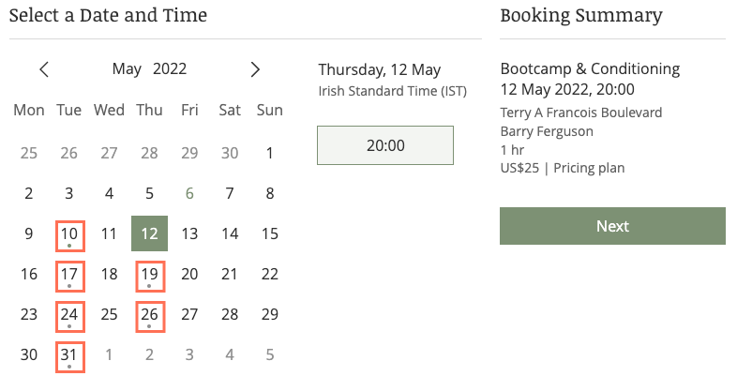Pick 31 May from the calendar
737x376 pixels.
click(x=69, y=356)
